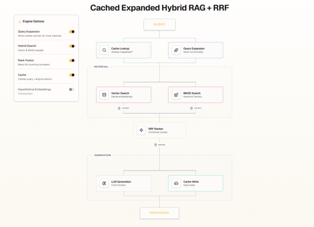Screen dimensions: 314x227
Task: Click the Cache Write drive icon
Action: pos(176,183)
